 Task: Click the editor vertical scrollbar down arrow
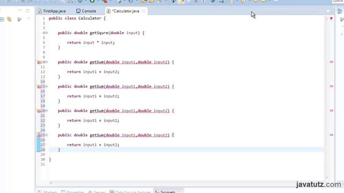(x=326, y=177)
